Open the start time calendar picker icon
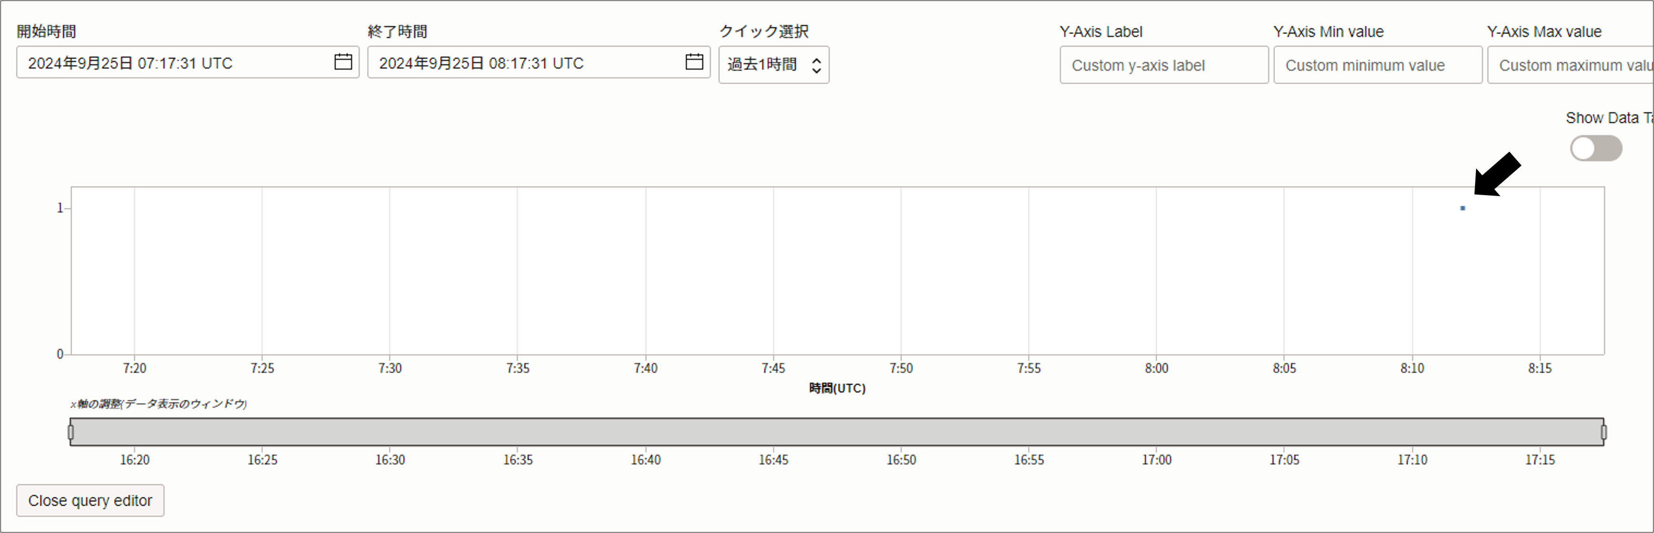This screenshot has height=533, width=1654. coord(343,62)
